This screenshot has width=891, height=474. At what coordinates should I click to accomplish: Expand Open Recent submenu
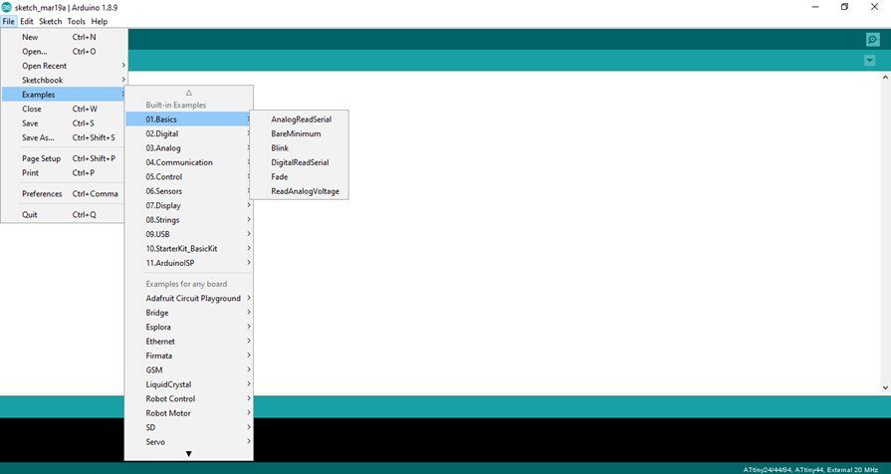click(x=64, y=66)
